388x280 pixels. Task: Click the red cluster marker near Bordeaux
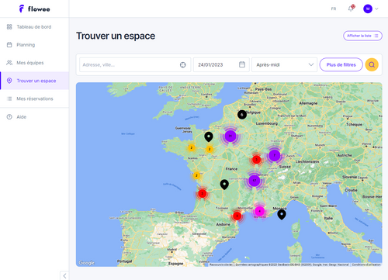[203, 193]
